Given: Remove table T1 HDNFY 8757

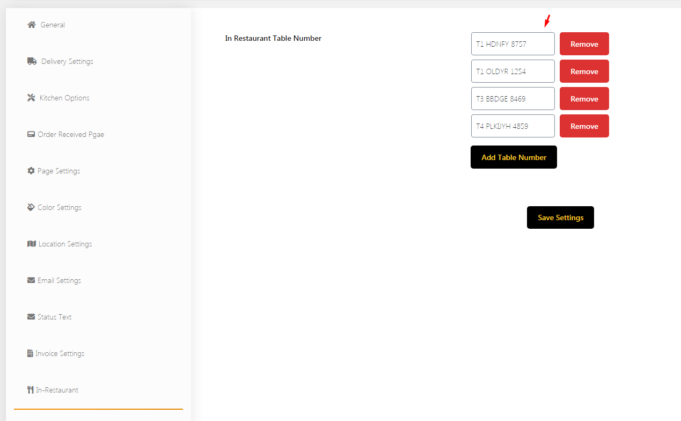Looking at the screenshot, I should pos(584,44).
